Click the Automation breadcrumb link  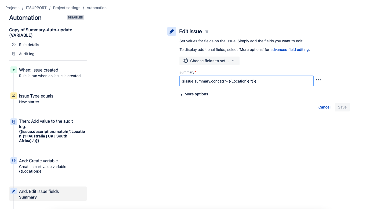coord(97,8)
